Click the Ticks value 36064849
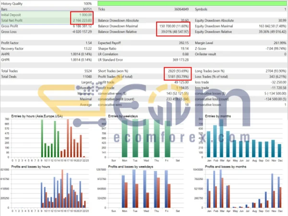Image resolution: width=288 pixels, height=216 pixels. tap(181, 9)
